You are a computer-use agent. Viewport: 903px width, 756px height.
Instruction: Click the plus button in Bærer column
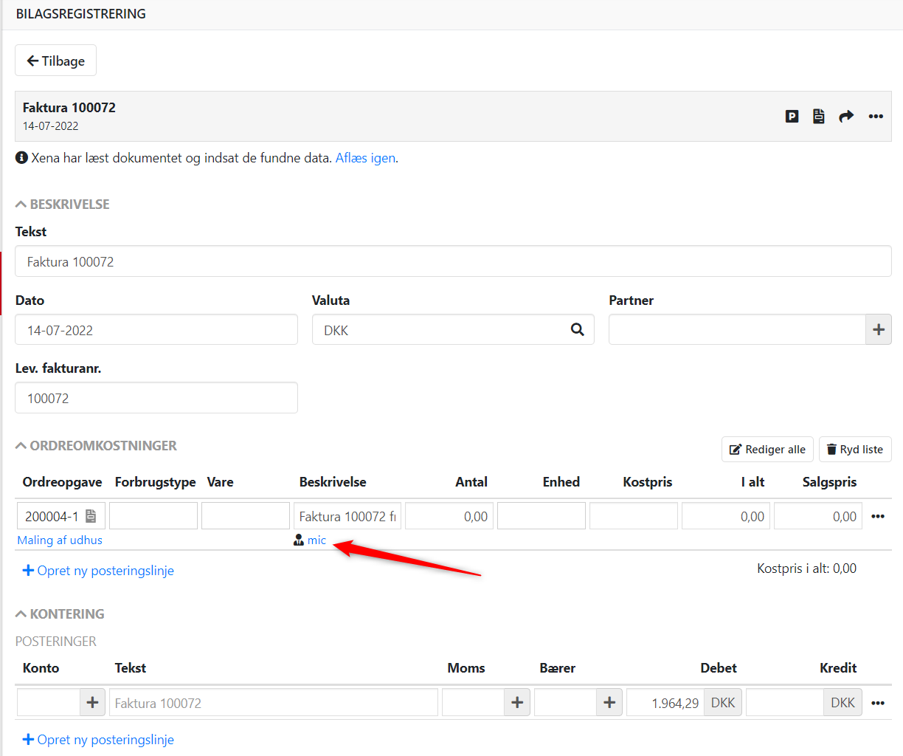[x=609, y=702]
